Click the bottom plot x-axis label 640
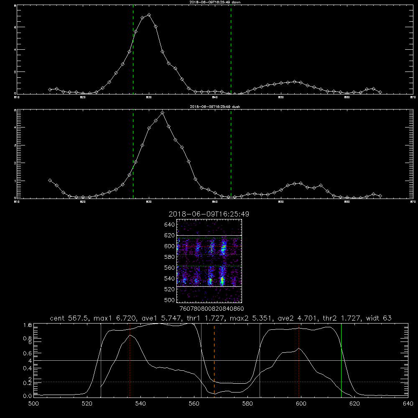418x418 pixels. pos(408,404)
